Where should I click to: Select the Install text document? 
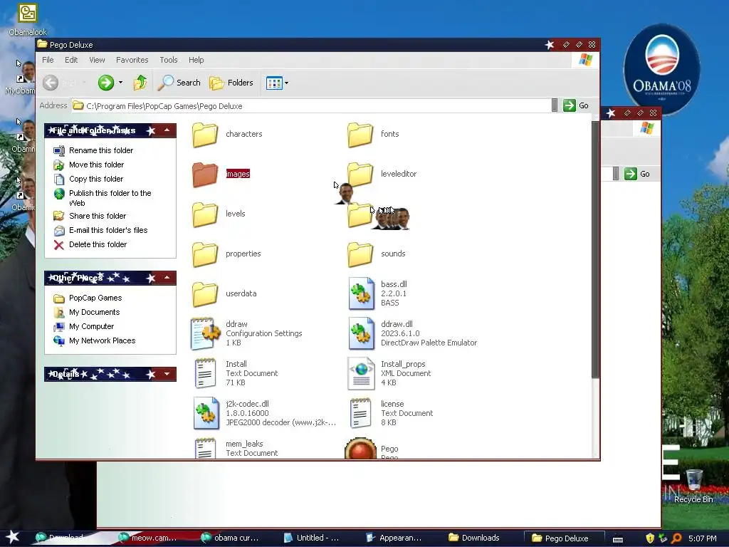(x=236, y=373)
